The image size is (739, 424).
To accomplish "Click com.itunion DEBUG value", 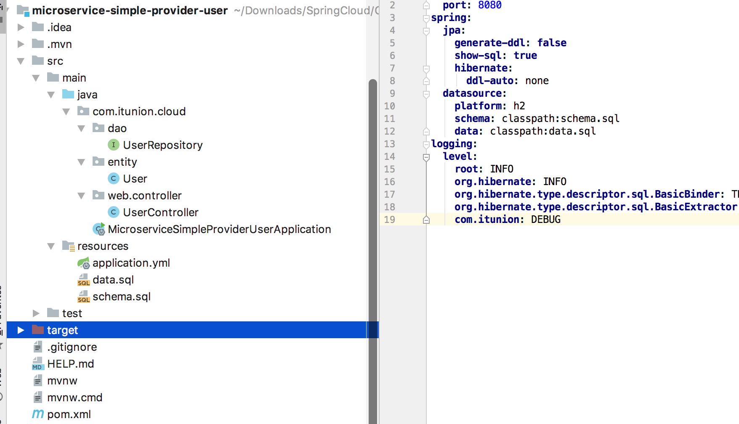I will click(546, 220).
